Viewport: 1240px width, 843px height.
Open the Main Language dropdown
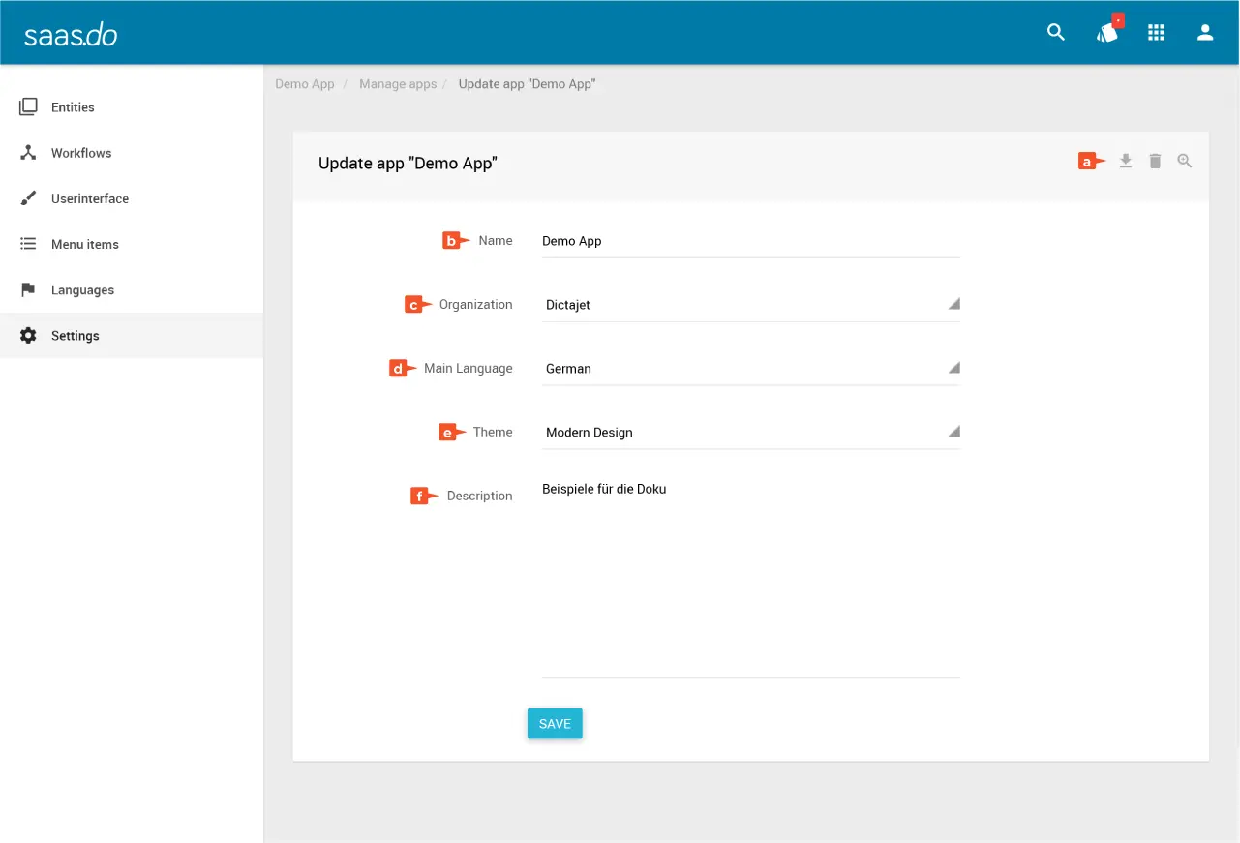(x=750, y=369)
